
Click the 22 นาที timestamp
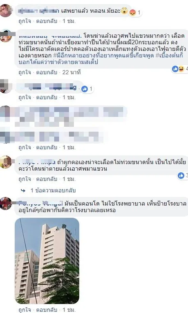tap(71, 72)
